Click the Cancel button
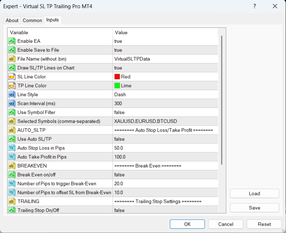 226,224
